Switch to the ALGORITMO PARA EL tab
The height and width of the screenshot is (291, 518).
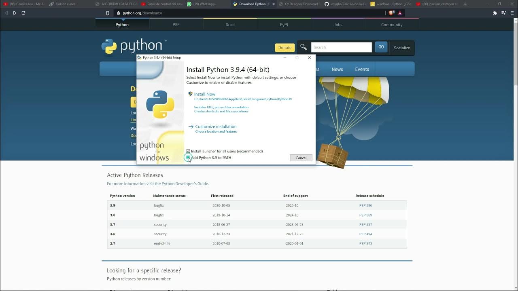[x=116, y=4]
